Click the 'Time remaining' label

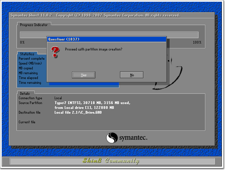pos(30,83)
